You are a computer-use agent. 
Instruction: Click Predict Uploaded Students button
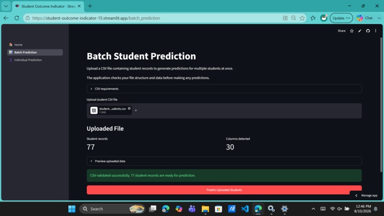pyautogui.click(x=224, y=190)
